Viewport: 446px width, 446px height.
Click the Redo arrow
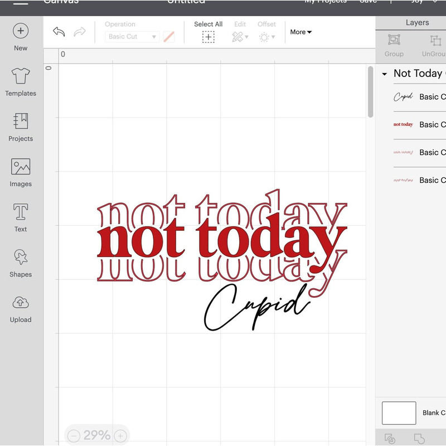pos(80,32)
